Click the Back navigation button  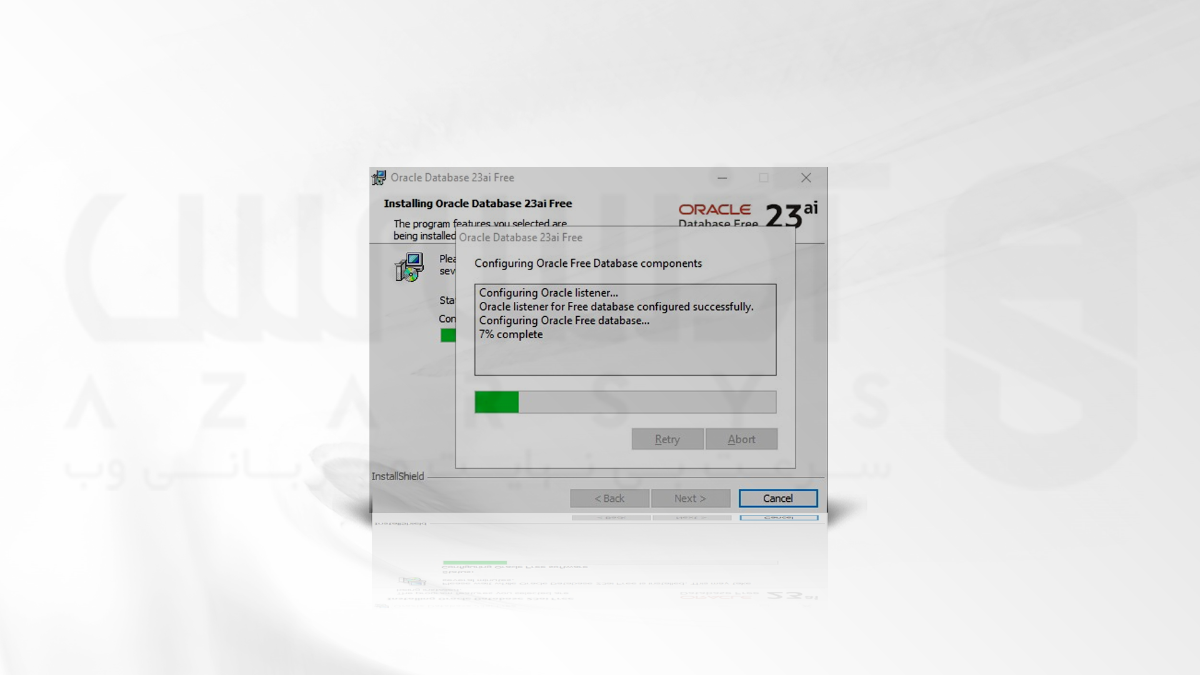tap(610, 497)
